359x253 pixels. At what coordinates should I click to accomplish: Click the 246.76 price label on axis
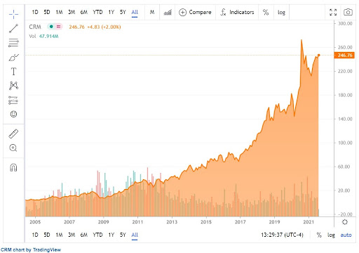pyautogui.click(x=344, y=56)
